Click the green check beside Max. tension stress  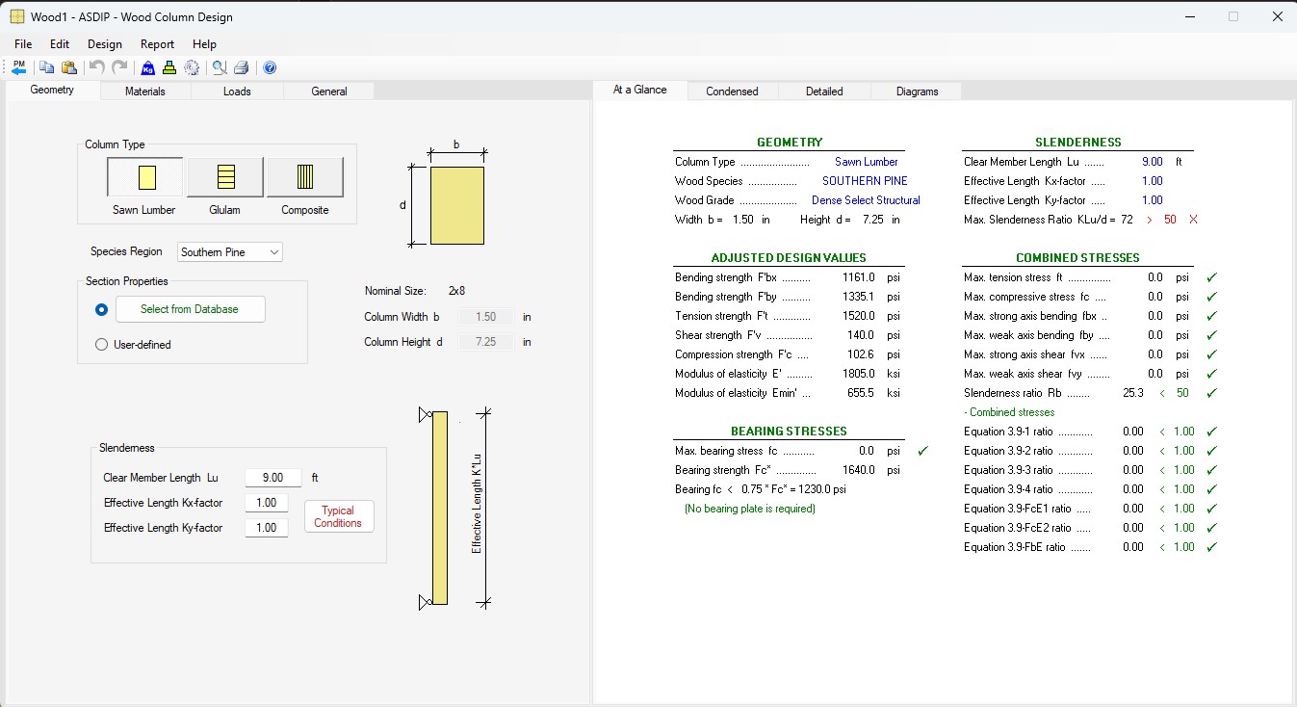click(1212, 277)
